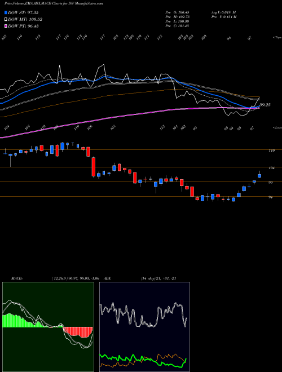Click the 'ADX' panel heading
The width and height of the screenshot is (282, 372).
(108, 278)
